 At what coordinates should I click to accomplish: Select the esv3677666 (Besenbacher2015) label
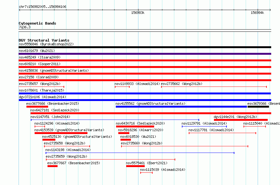[x=53, y=104]
